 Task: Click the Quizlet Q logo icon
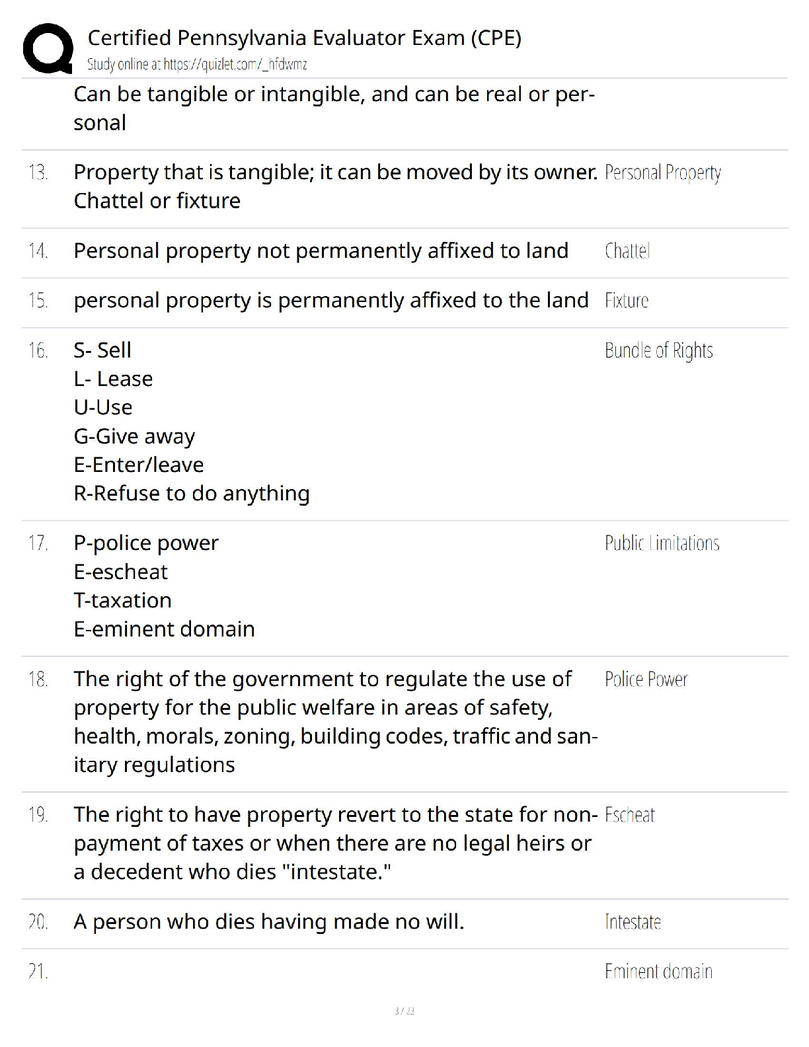coord(48,48)
